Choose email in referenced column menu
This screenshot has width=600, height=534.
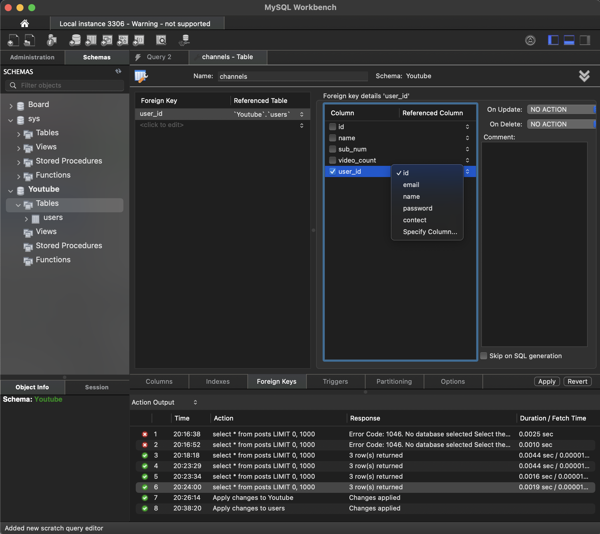[x=411, y=185]
